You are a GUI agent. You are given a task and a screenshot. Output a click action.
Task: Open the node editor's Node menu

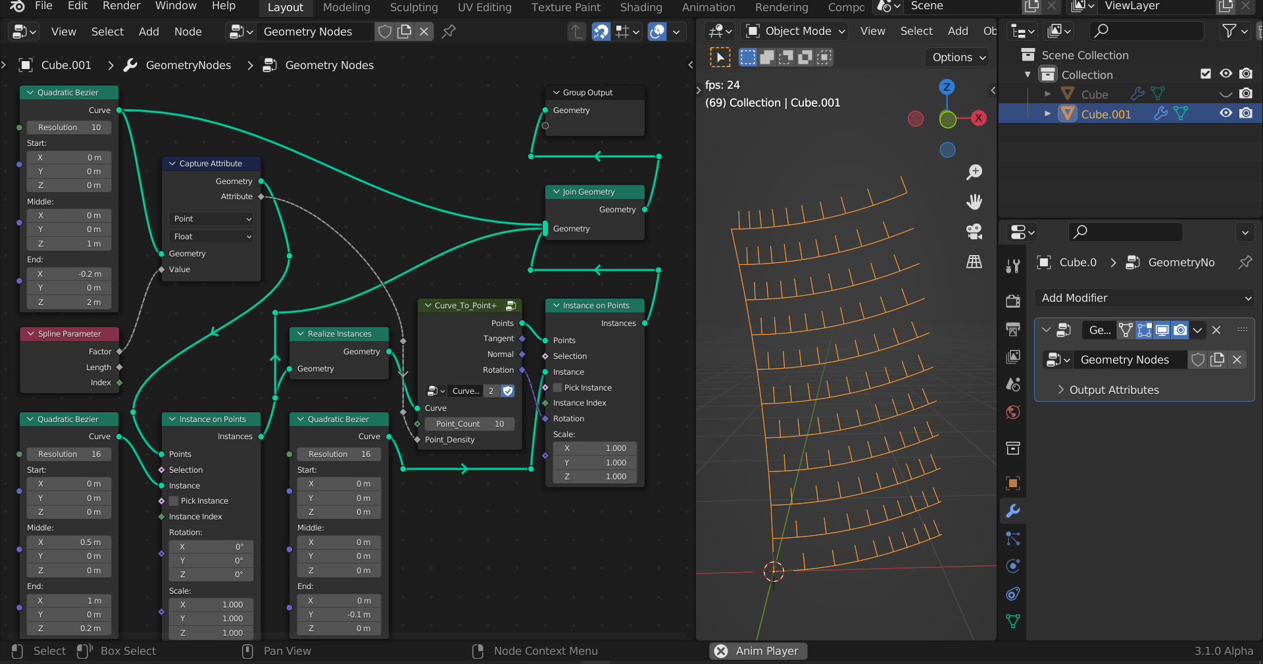click(x=188, y=32)
